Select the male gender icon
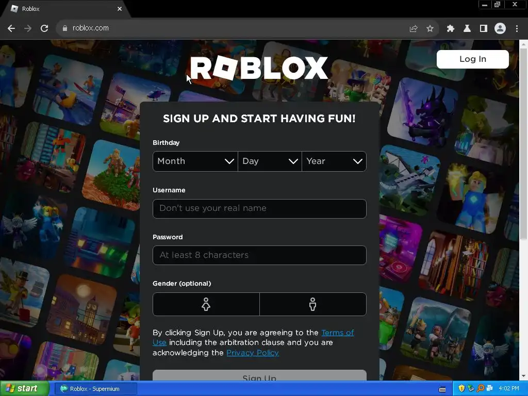Image resolution: width=528 pixels, height=396 pixels. (313, 304)
